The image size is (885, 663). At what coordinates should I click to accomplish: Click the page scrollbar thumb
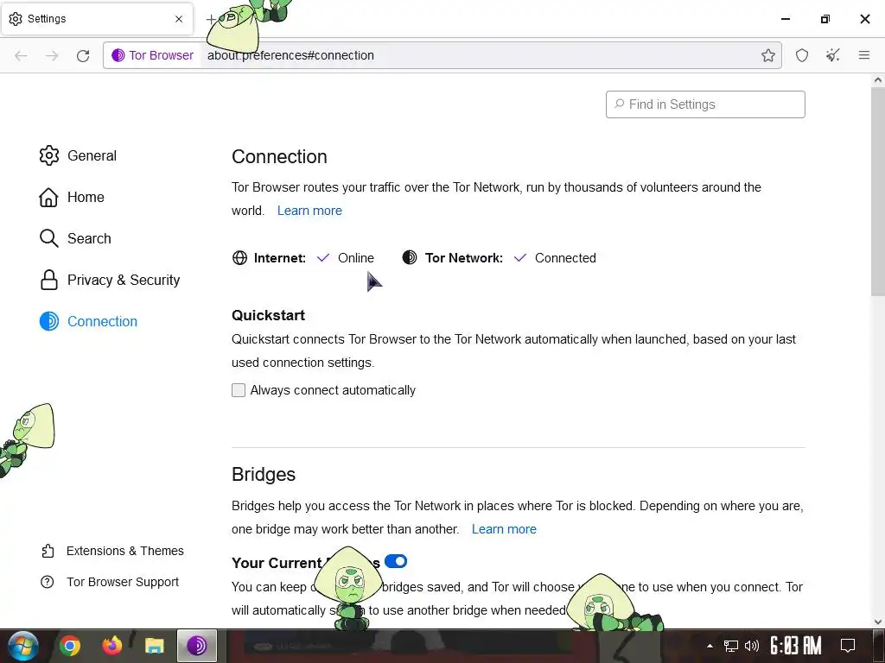pyautogui.click(x=878, y=192)
